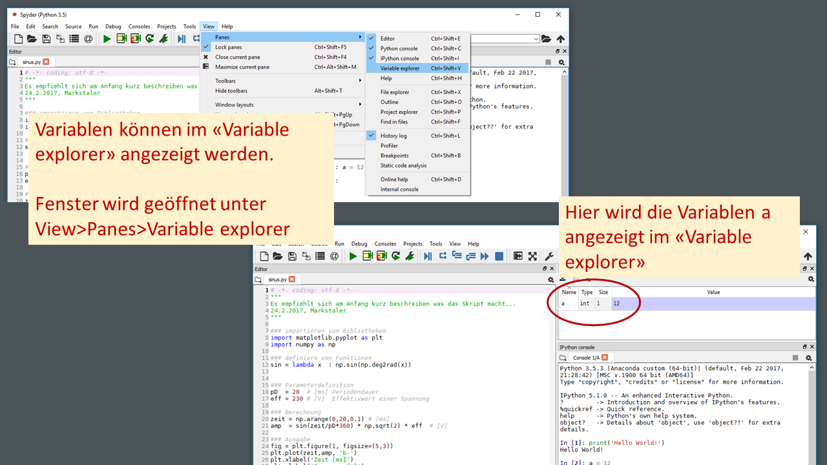Click Value column header in Variable explorer
Viewport: 827px width, 465px height.
coord(713,292)
